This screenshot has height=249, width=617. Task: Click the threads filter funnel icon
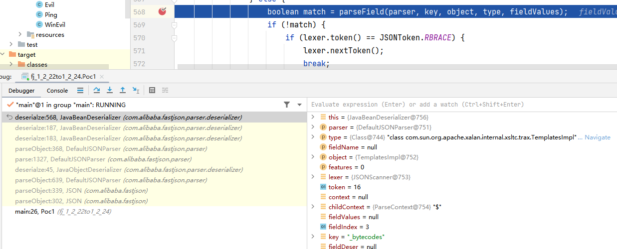pyautogui.click(x=287, y=105)
